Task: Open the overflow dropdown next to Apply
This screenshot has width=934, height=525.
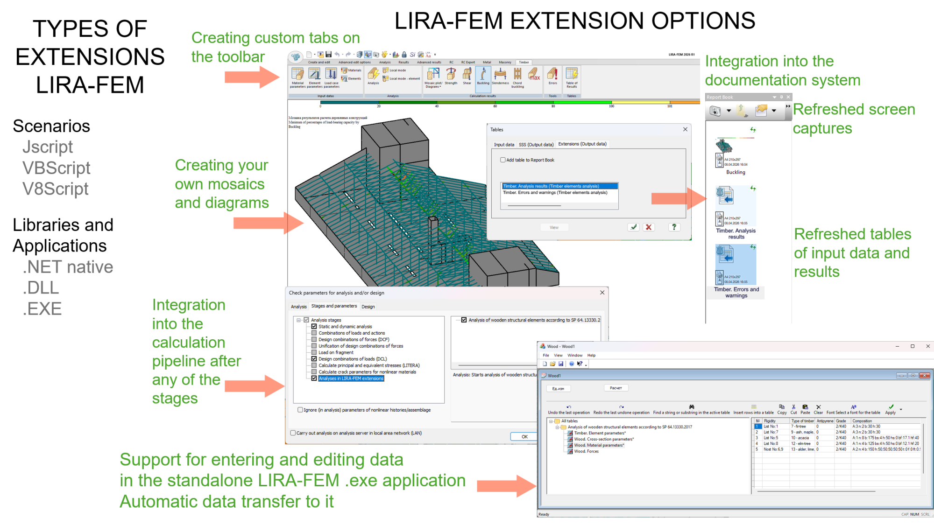Action: pyautogui.click(x=901, y=409)
